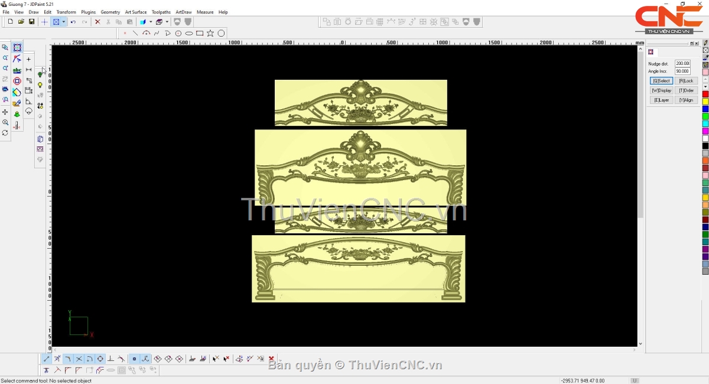Click the eyedropper icon above color palette
The image size is (709, 384).
(705, 58)
